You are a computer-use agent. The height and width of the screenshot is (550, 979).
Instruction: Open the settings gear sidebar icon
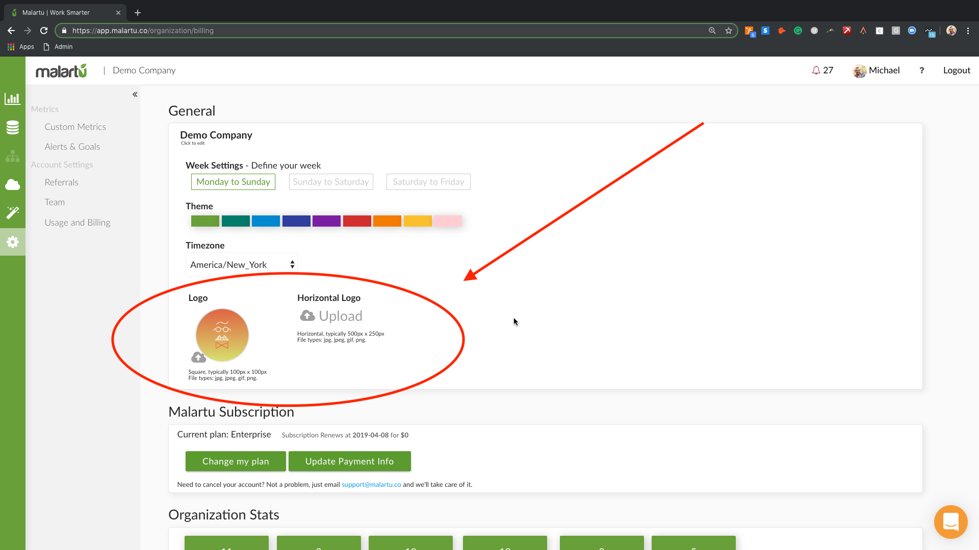[12, 242]
